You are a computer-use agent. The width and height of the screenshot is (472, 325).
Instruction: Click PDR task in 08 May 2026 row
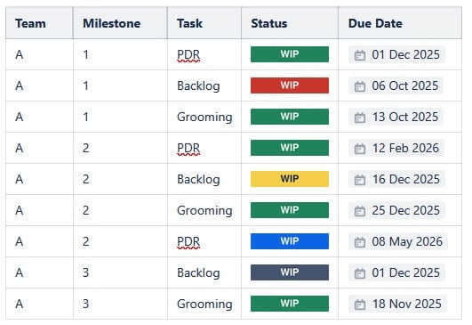pyautogui.click(x=188, y=241)
